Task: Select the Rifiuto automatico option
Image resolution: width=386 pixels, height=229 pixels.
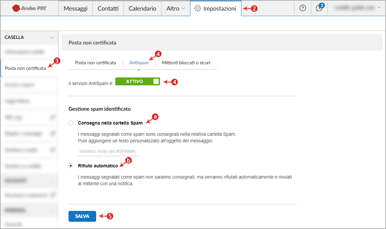Action: click(71, 165)
